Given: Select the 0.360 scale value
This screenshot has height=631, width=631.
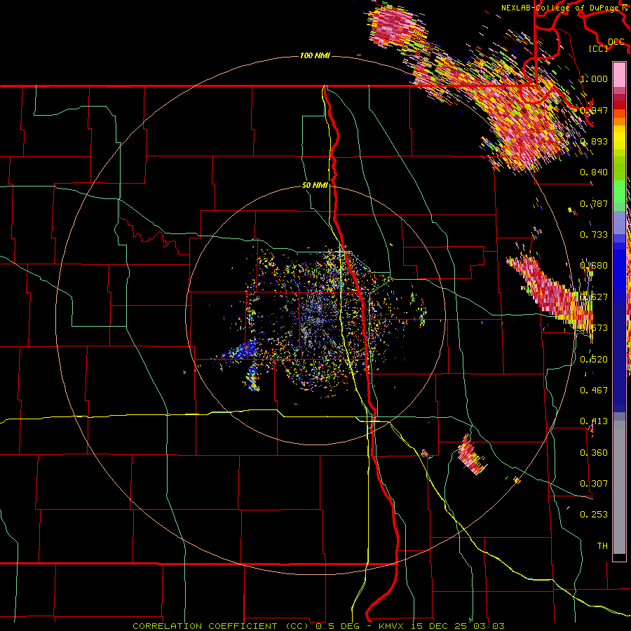Looking at the screenshot, I should click(594, 453).
